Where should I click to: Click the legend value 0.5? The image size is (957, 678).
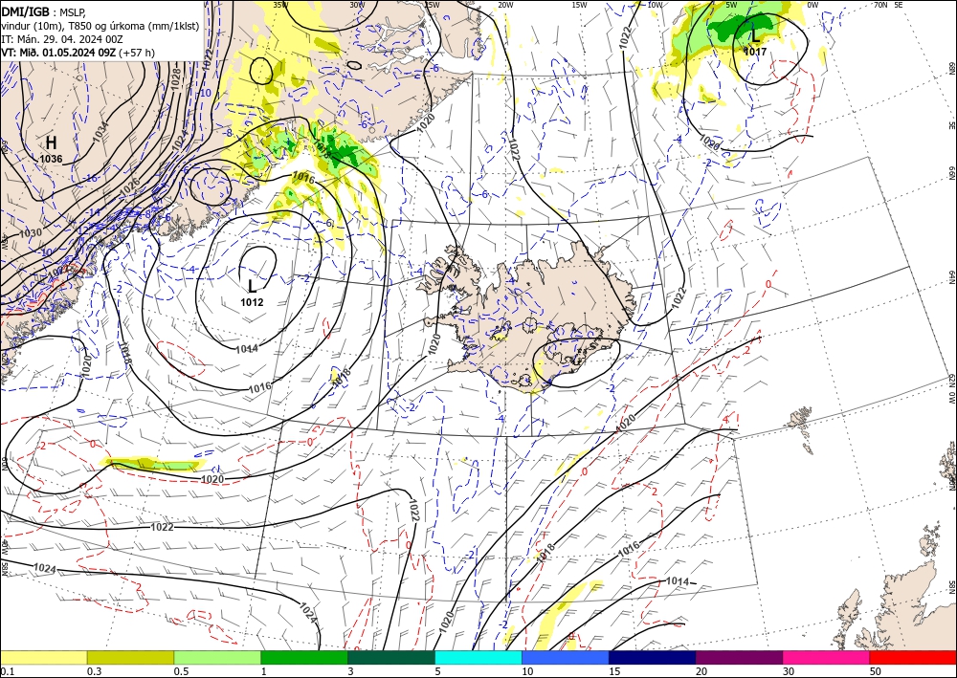181,671
